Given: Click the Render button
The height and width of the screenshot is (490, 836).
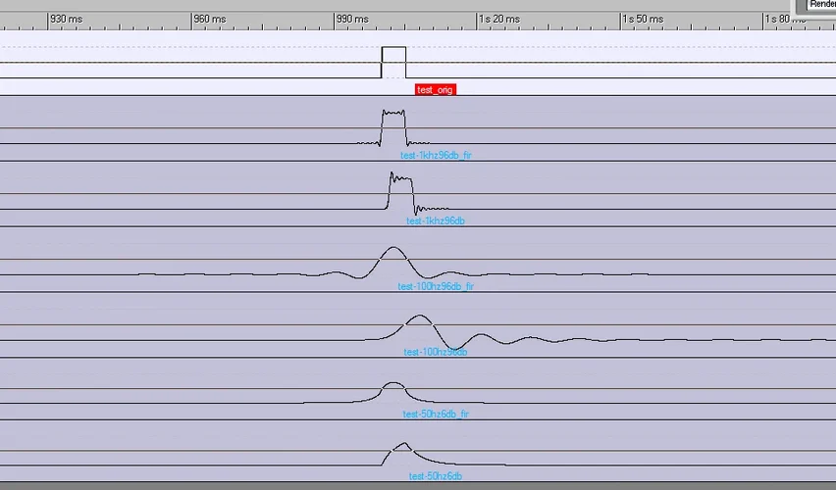Looking at the screenshot, I should (821, 5).
